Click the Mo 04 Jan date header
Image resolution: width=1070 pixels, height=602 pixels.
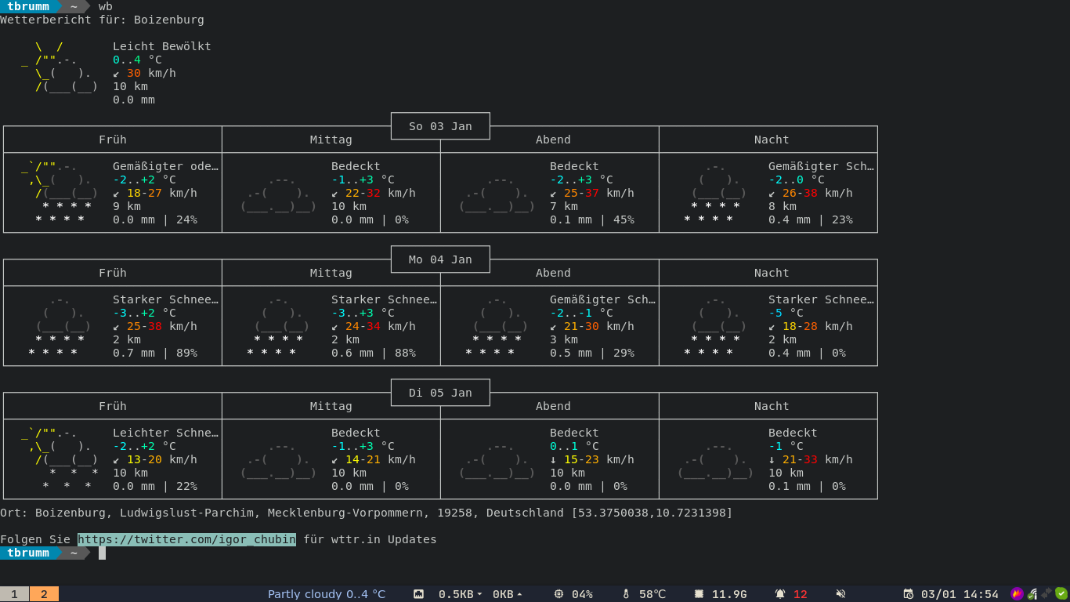[440, 259]
